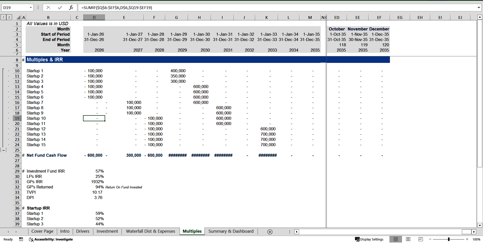Image resolution: width=483 pixels, height=243 pixels.
Task: Select Startup 1 value 400,000 cell
Action: (176, 71)
